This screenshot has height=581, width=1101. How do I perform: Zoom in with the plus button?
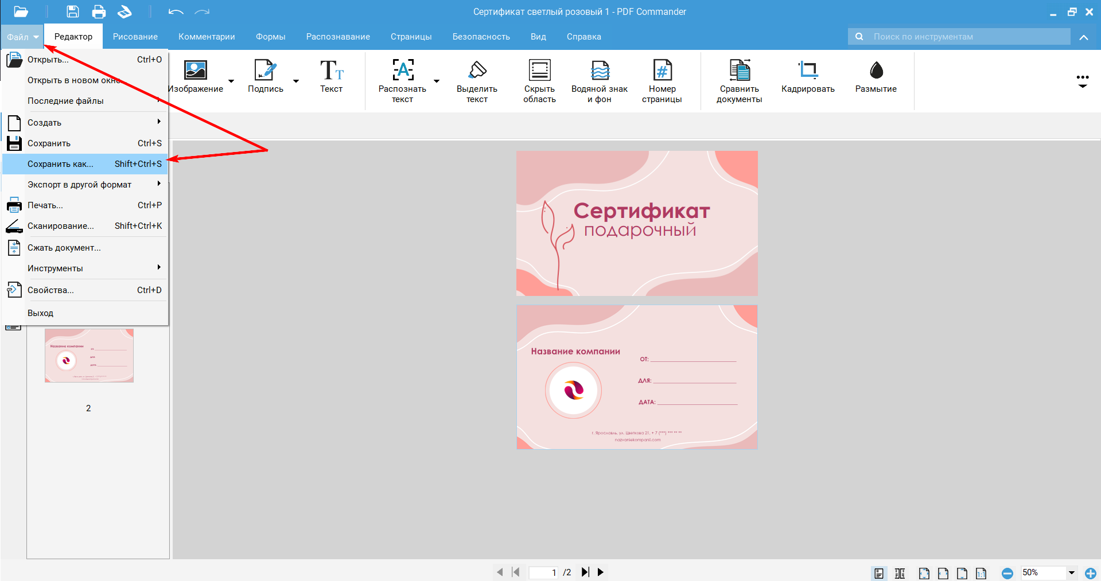(x=1090, y=573)
